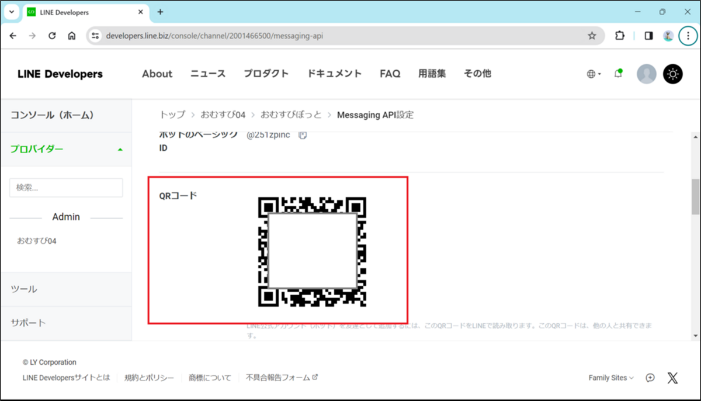Viewport: 701px width, 401px height.
Task: Close the LINE Developers browser tab
Action: (140, 12)
